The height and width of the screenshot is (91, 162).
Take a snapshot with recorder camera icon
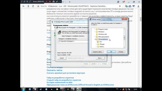[53, 2]
